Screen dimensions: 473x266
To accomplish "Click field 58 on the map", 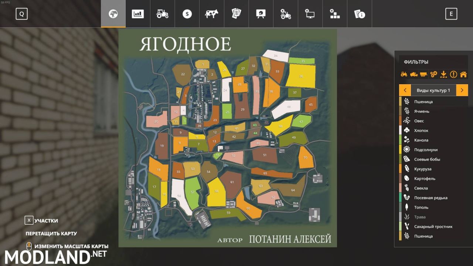I will (x=216, y=191).
